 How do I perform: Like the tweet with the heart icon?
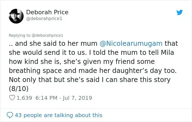click(x=12, y=98)
